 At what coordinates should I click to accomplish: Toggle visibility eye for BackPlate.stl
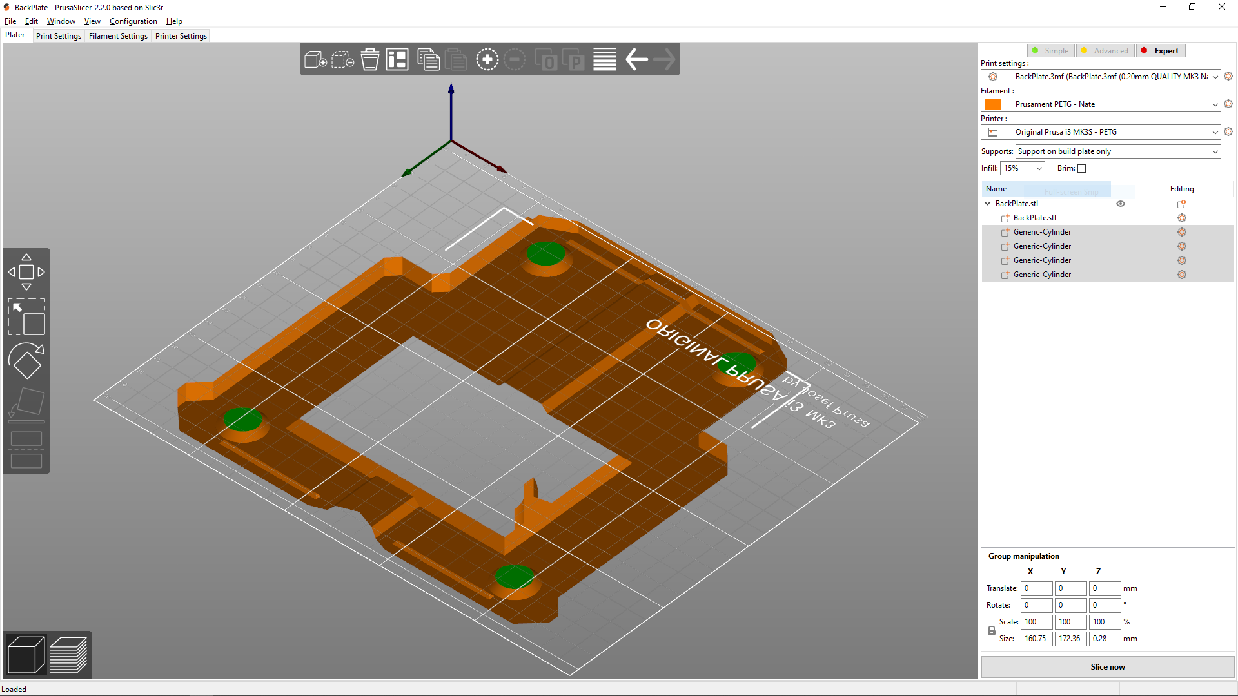(1121, 204)
